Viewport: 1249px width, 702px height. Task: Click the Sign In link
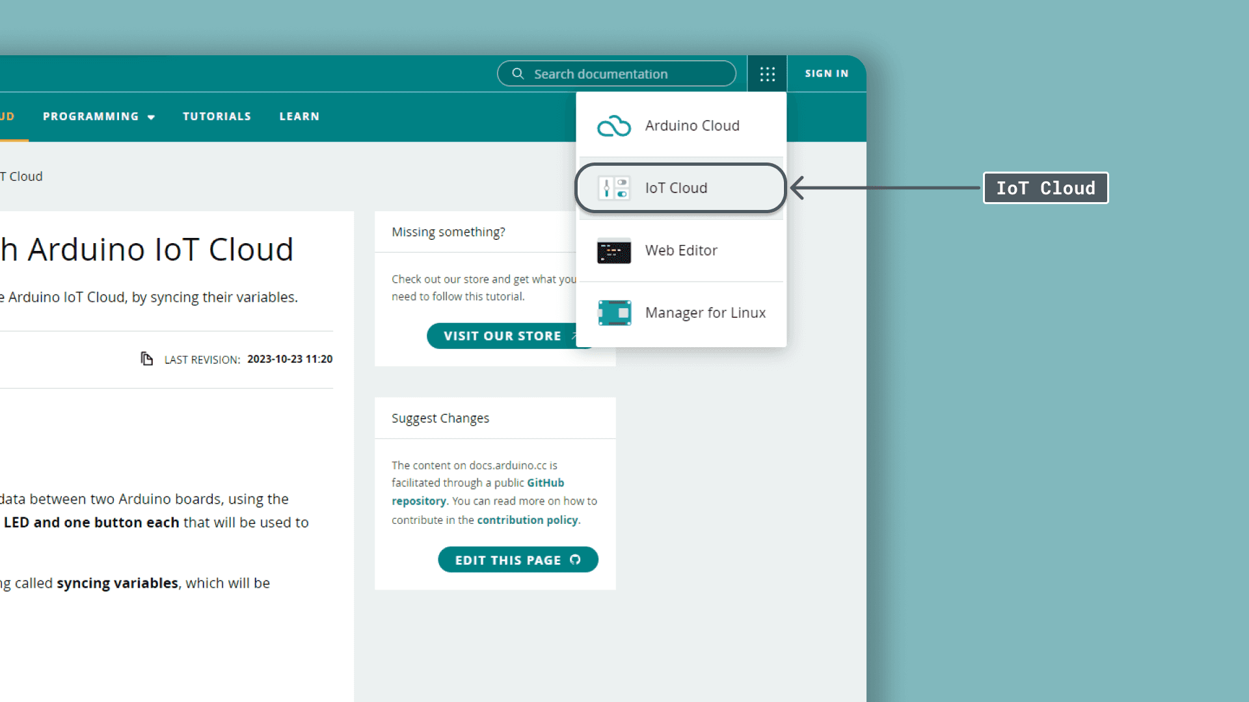coord(826,73)
